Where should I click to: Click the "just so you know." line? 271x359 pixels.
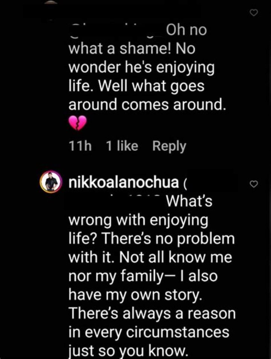tap(128, 351)
